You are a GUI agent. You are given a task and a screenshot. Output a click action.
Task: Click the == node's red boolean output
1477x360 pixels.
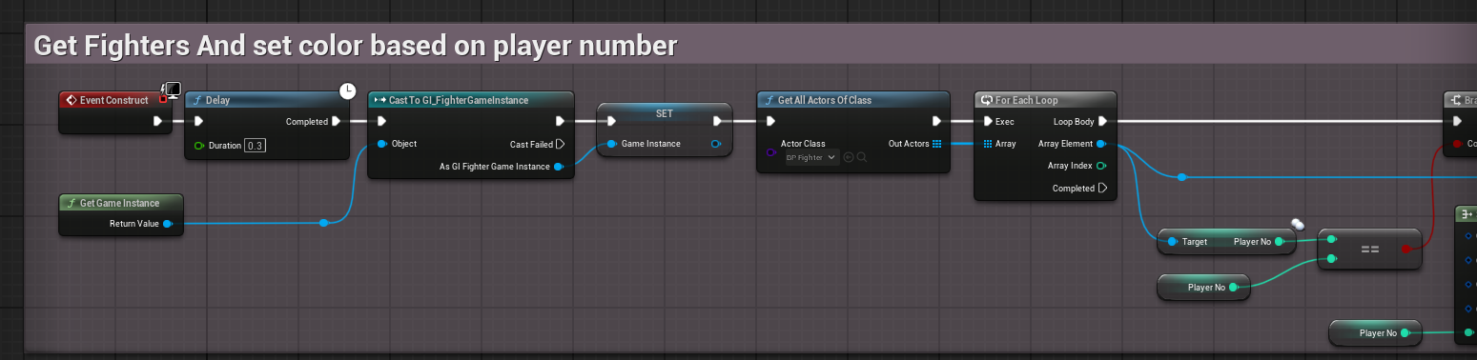click(x=1405, y=250)
